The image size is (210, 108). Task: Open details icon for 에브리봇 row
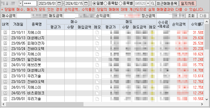[5, 65]
